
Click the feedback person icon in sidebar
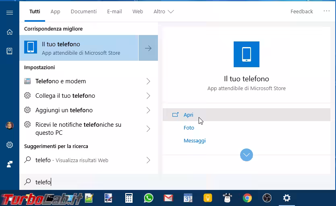(x=10, y=164)
